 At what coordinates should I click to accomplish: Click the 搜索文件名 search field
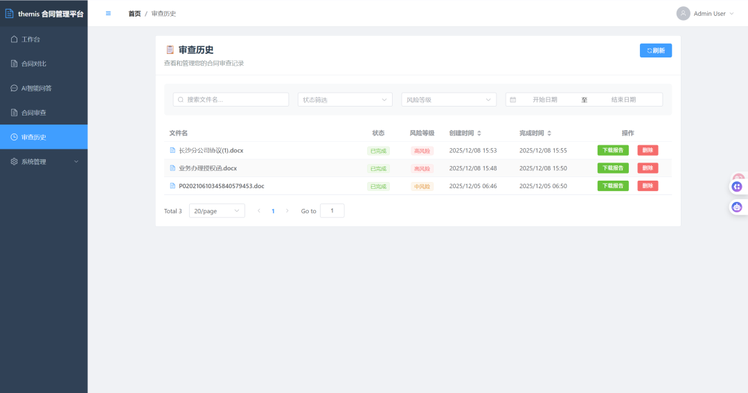231,100
